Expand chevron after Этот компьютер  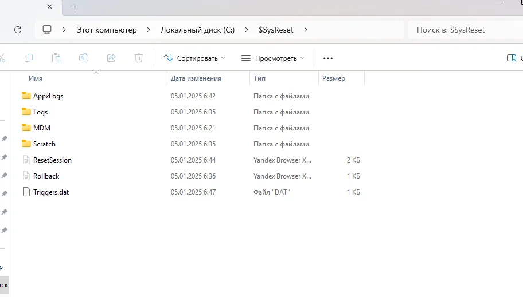(x=149, y=30)
